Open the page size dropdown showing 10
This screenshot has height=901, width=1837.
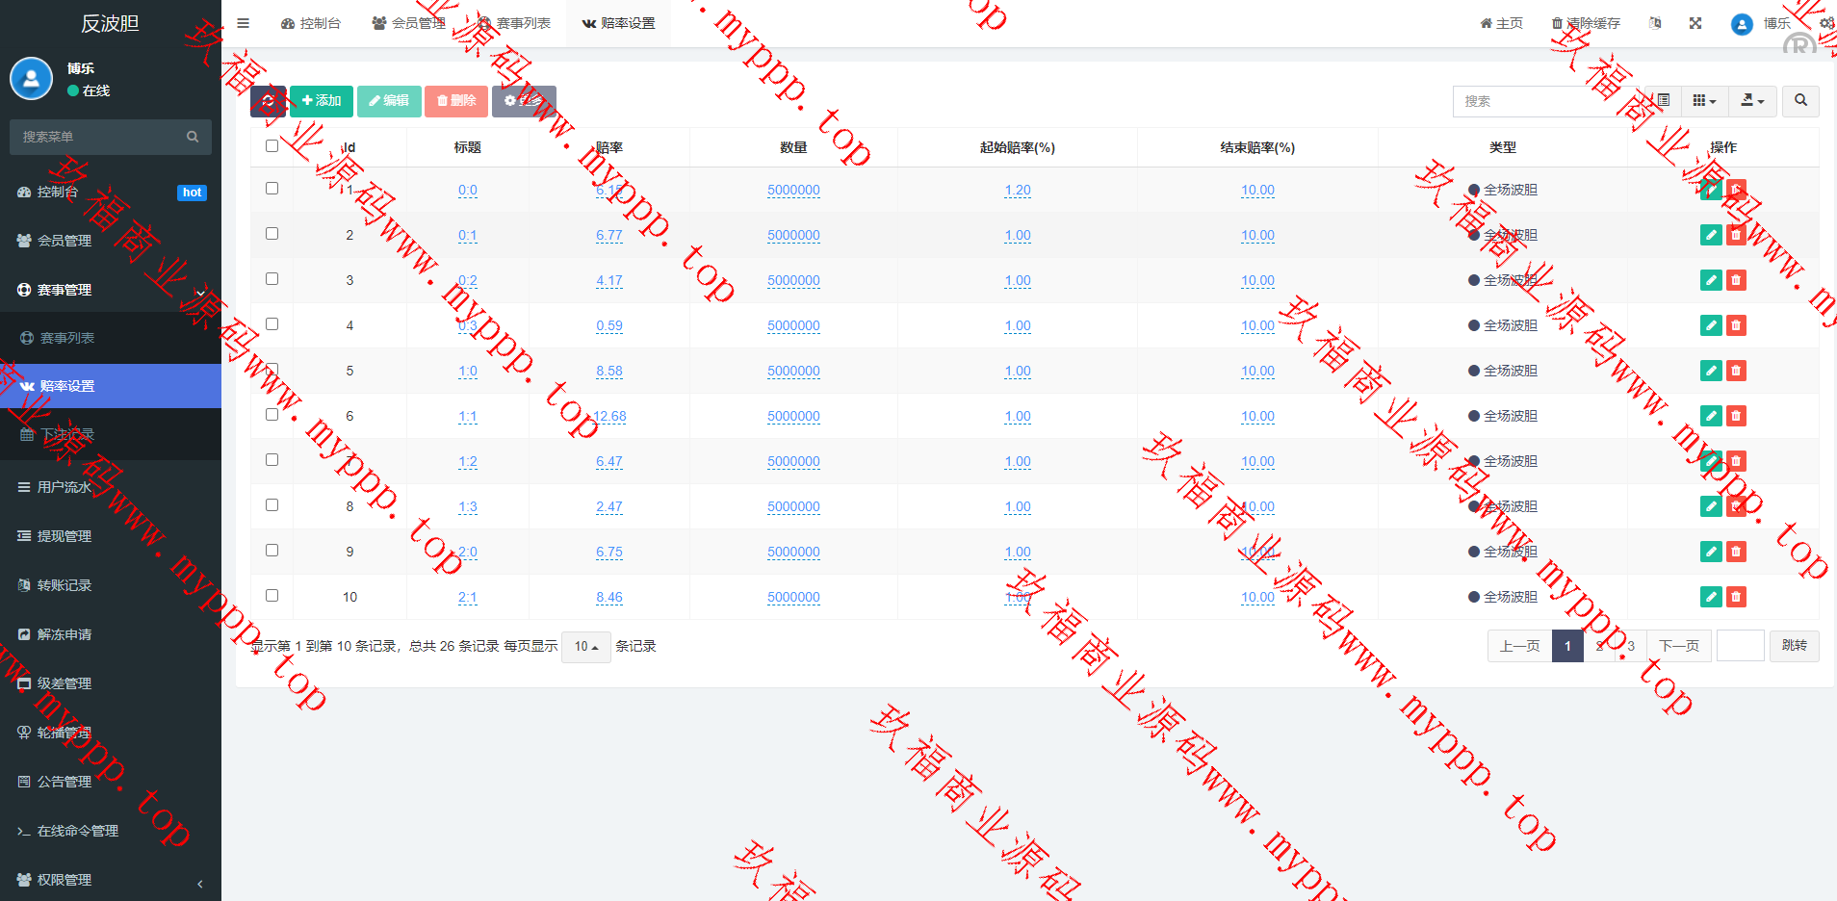[x=585, y=647]
